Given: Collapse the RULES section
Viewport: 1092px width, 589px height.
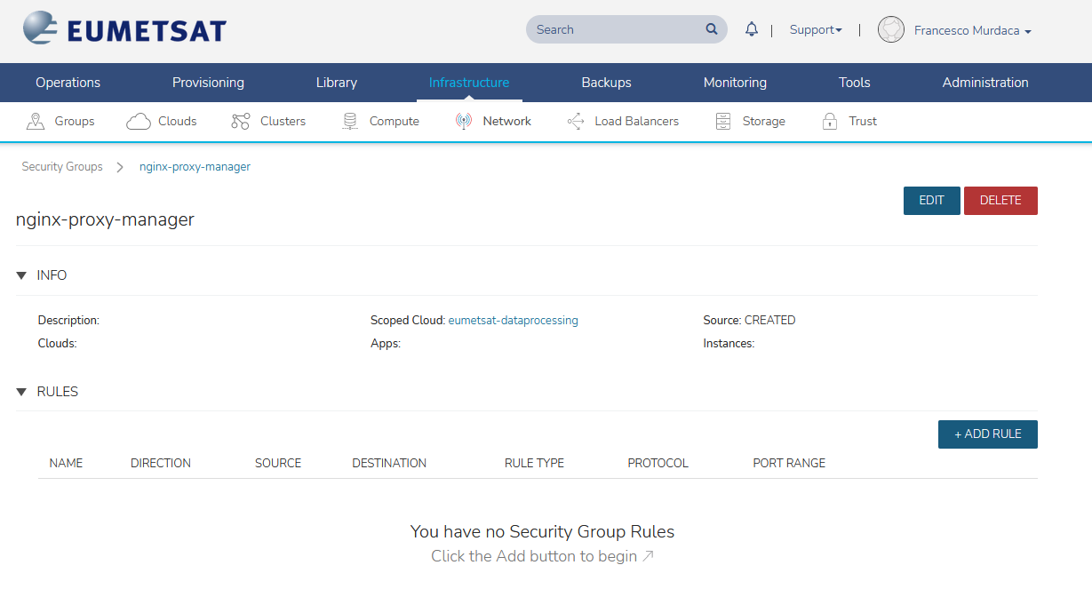Looking at the screenshot, I should pyautogui.click(x=21, y=392).
